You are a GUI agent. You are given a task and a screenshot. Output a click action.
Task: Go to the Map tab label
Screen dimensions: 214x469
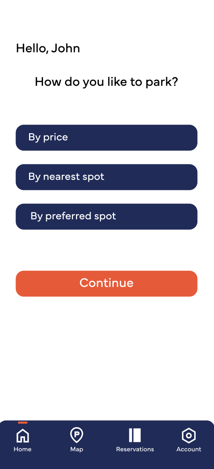pos(77,449)
